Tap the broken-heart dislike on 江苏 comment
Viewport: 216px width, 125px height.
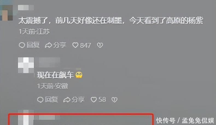[100, 45]
